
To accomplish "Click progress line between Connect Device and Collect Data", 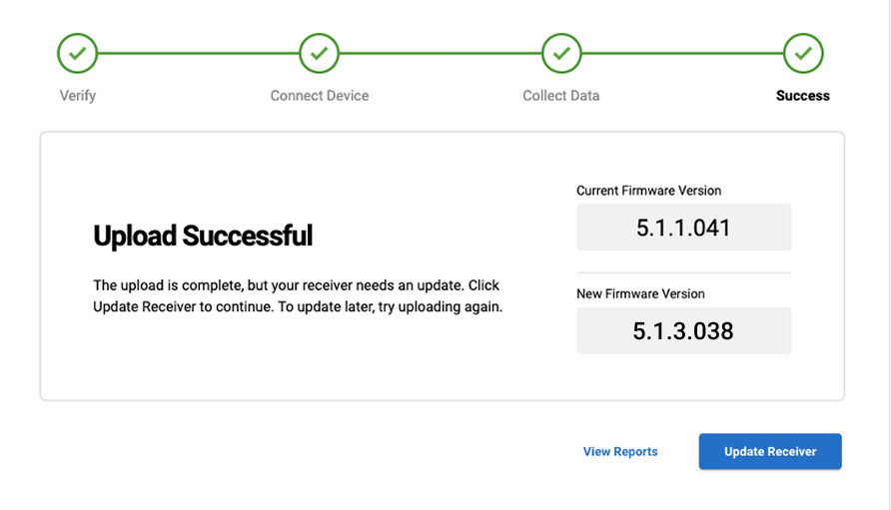I will click(441, 53).
